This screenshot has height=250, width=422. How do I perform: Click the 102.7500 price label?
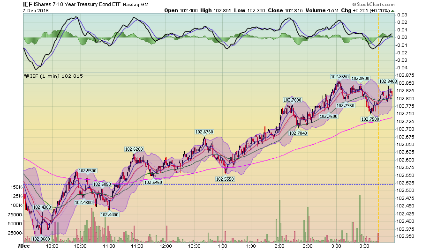[x=370, y=119]
